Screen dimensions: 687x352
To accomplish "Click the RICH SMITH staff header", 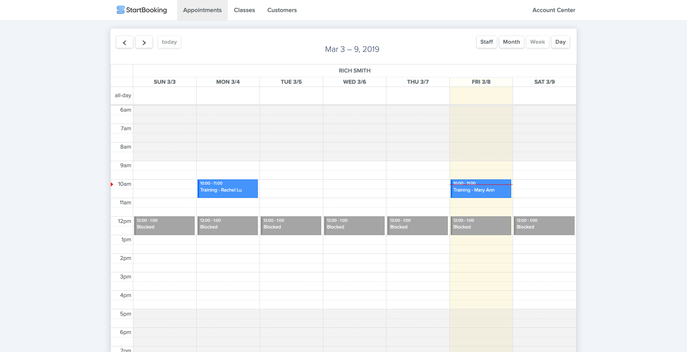I will pos(355,71).
